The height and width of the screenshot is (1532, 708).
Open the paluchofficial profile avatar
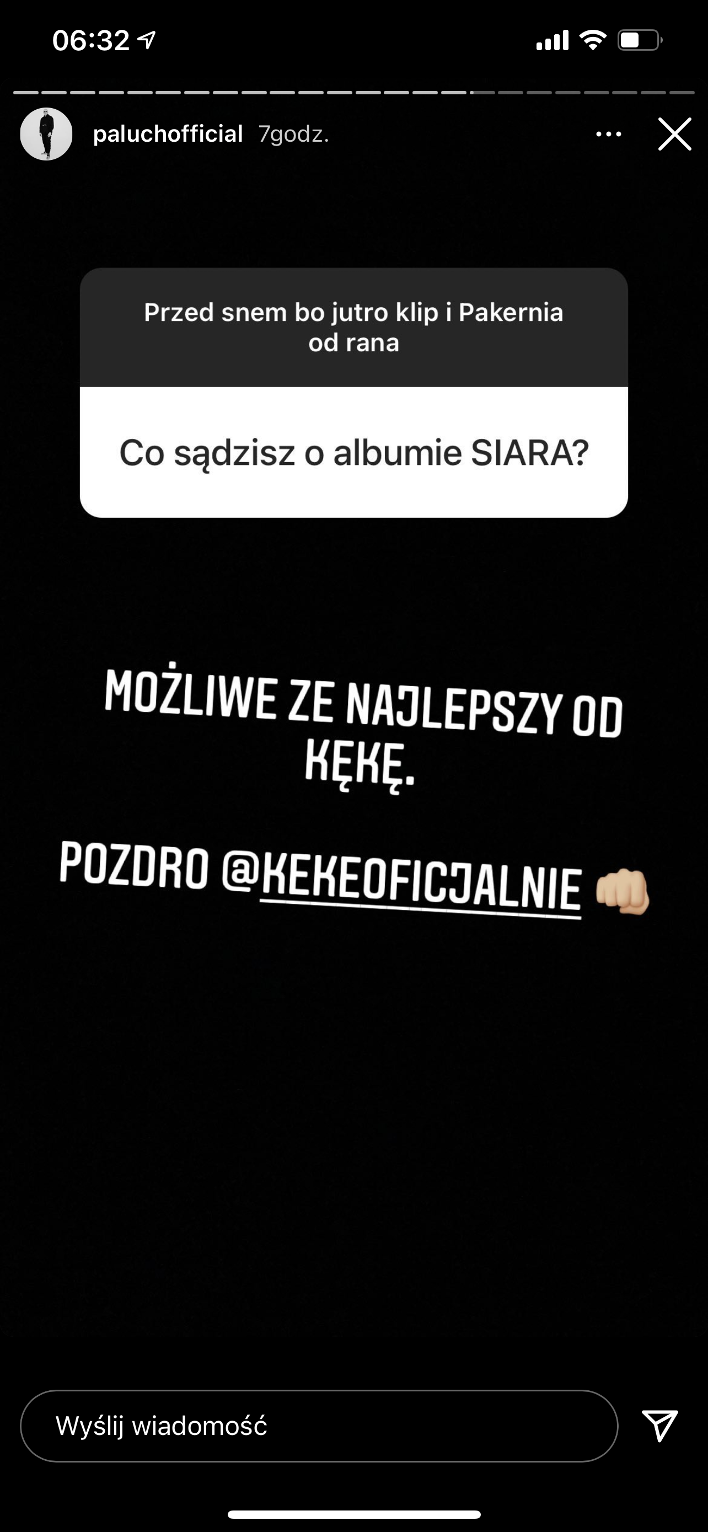coord(46,134)
